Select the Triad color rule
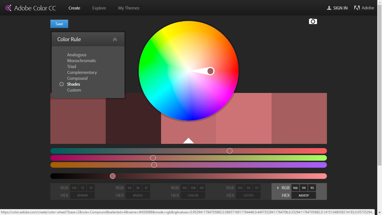The width and height of the screenshot is (382, 215). pos(72,67)
